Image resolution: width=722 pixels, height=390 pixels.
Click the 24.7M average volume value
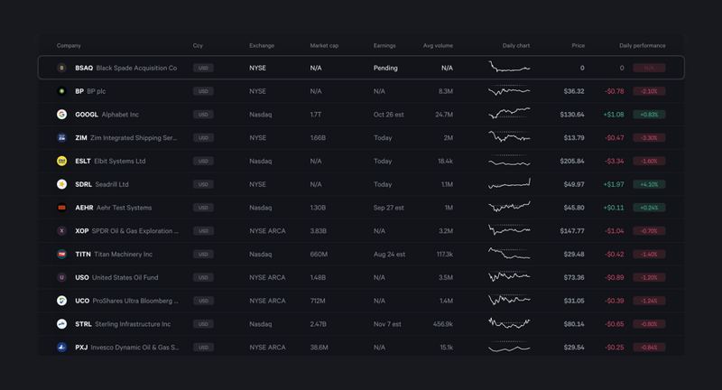(x=444, y=114)
